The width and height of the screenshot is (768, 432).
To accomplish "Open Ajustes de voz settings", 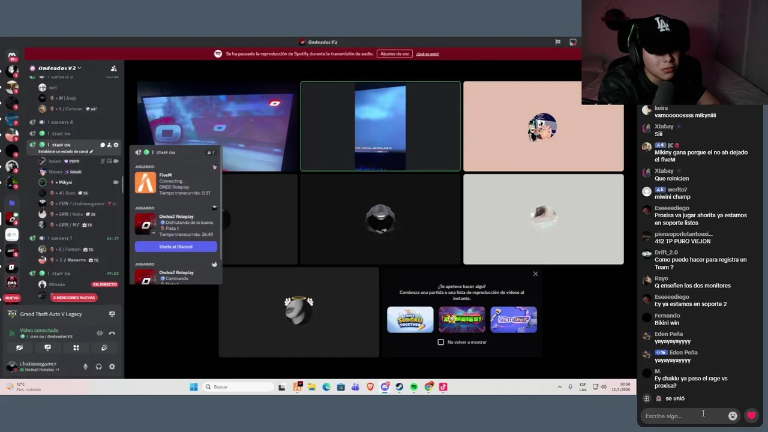I will point(394,54).
